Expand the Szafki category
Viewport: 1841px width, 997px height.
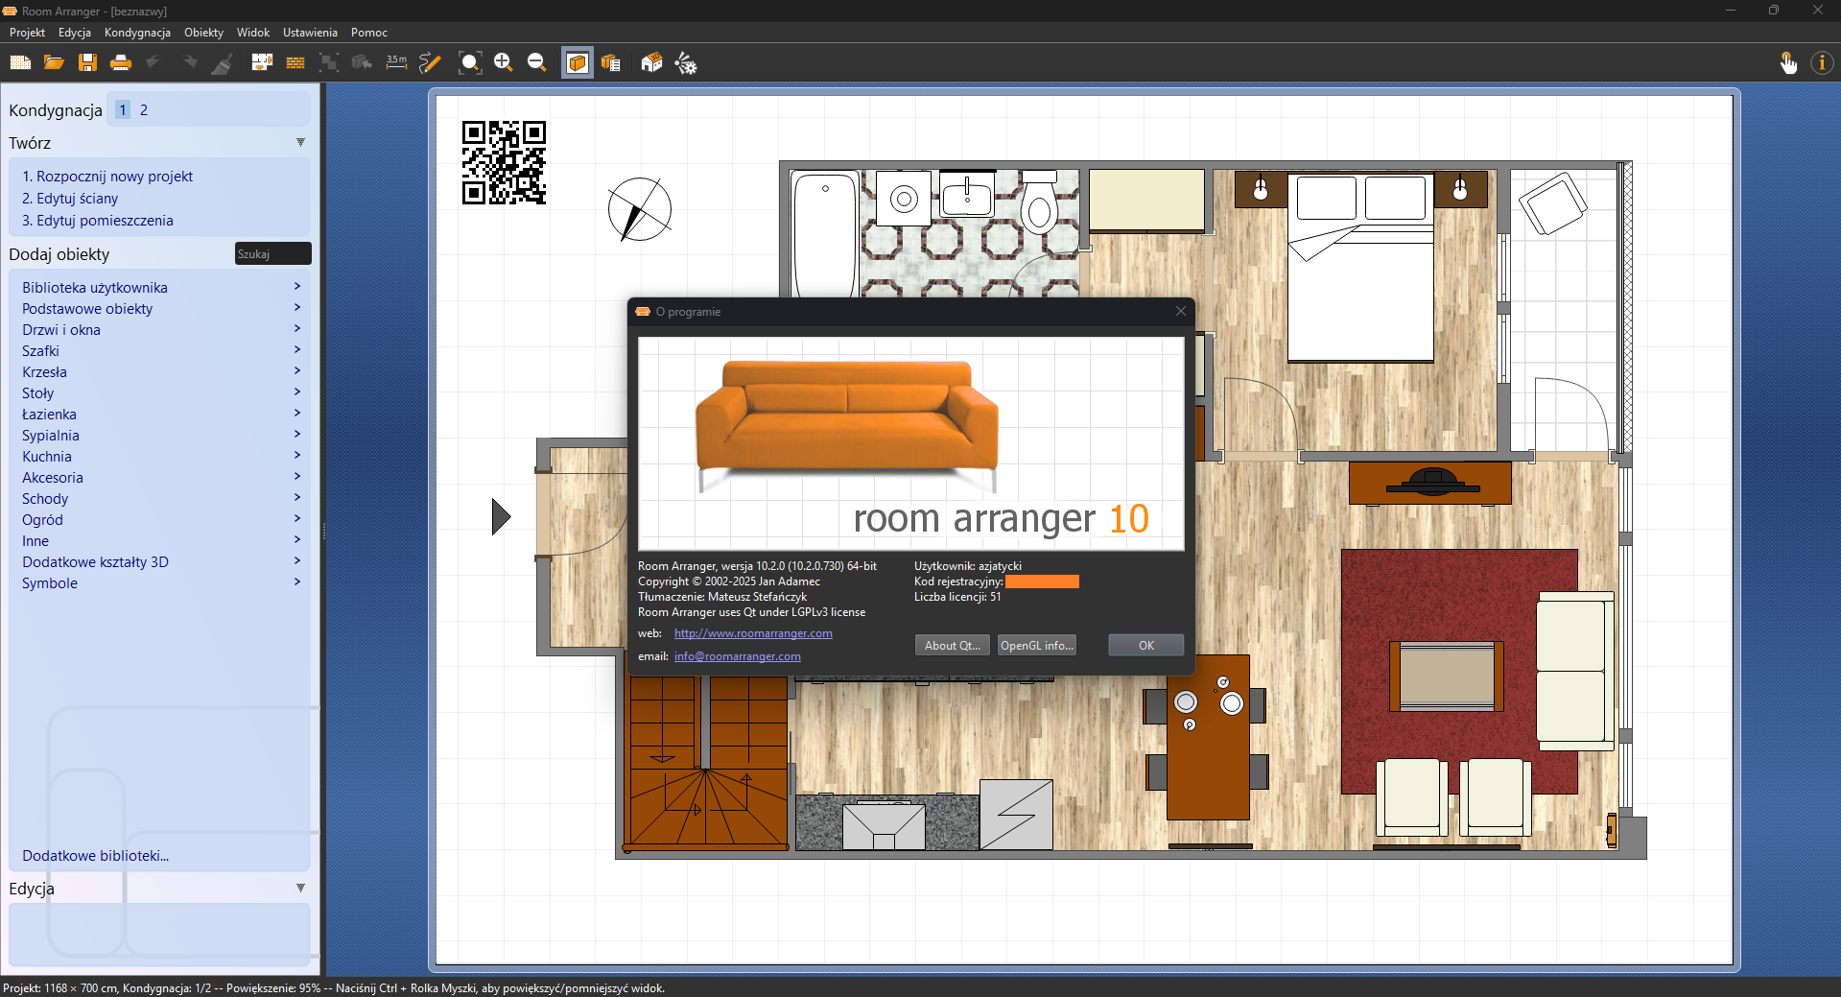[159, 350]
